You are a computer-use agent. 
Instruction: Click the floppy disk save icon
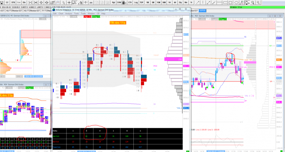point(2,3)
